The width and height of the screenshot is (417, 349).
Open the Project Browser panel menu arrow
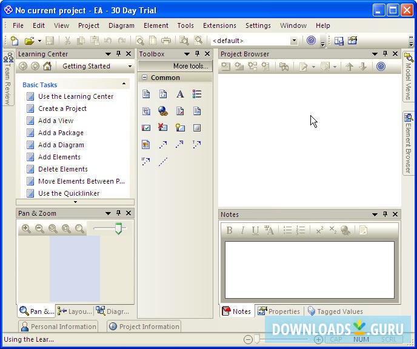point(375,54)
